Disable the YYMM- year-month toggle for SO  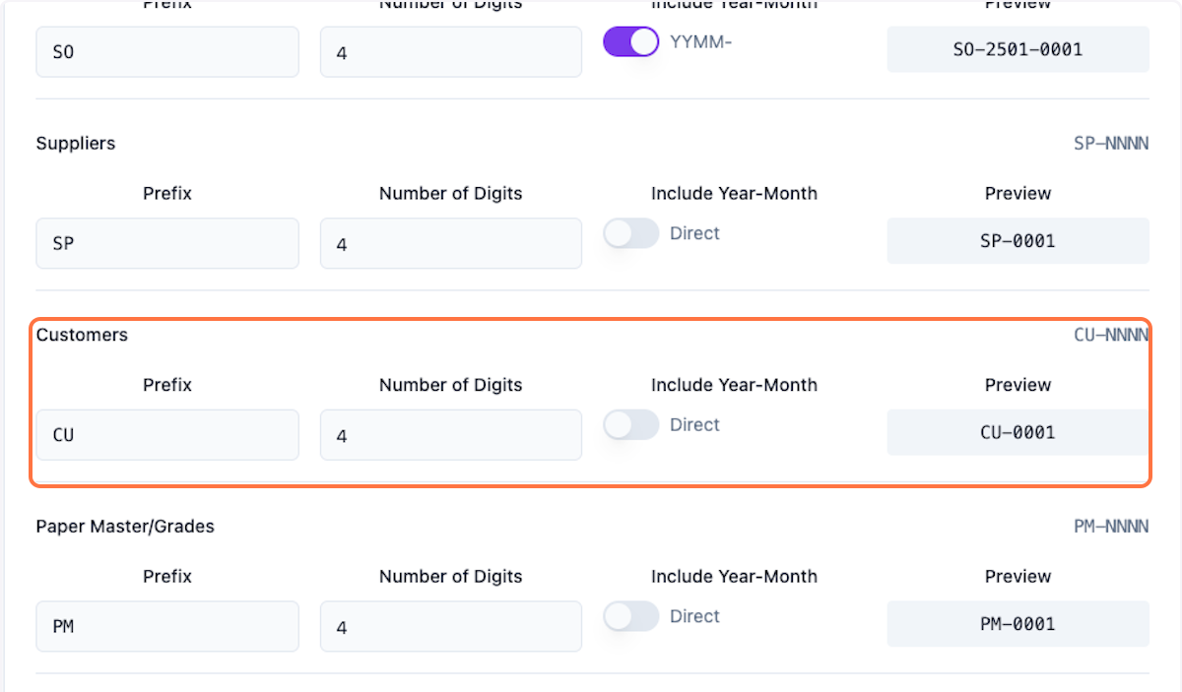(630, 41)
